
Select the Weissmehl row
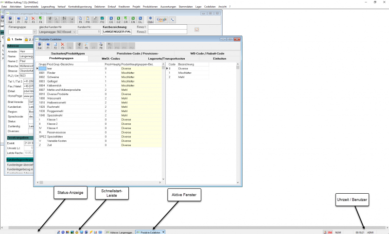coord(99,98)
